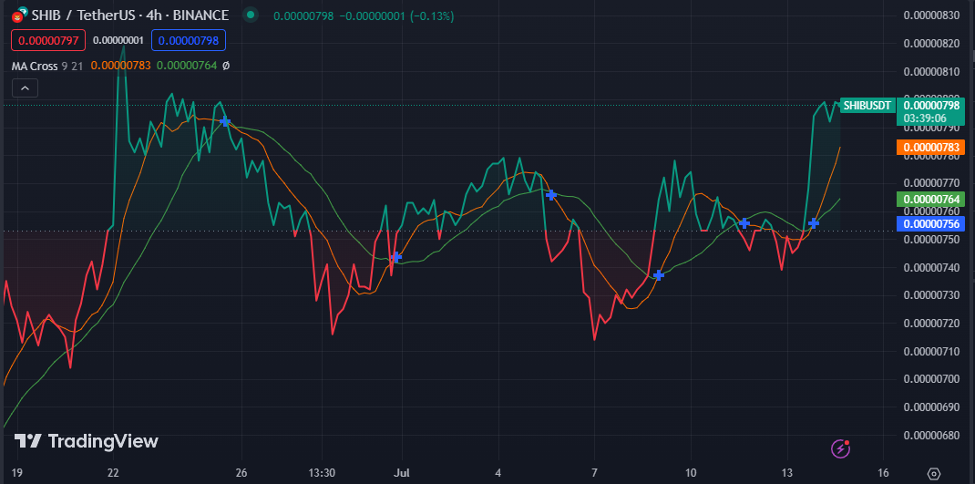Click the 13:30 label on time axis
975x484 pixels.
click(322, 473)
